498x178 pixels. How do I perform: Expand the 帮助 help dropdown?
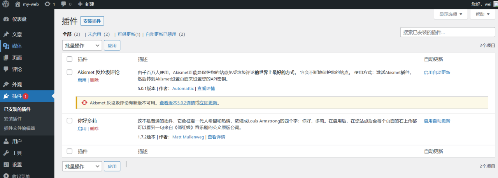click(x=482, y=14)
